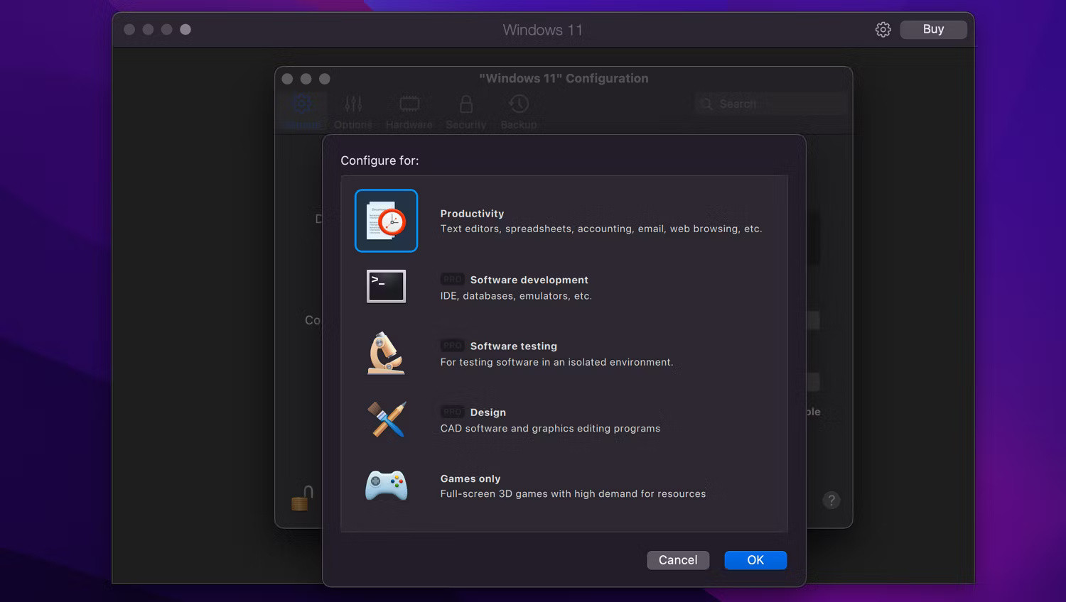The image size is (1066, 602).
Task: Select the Software development title text
Action: click(529, 280)
